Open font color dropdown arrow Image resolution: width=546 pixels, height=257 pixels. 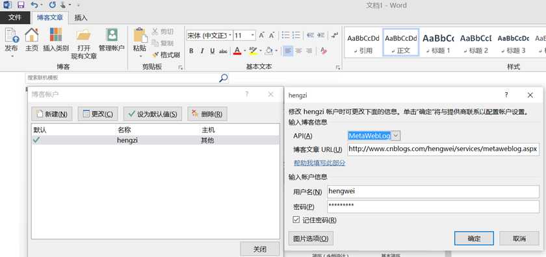(x=244, y=51)
